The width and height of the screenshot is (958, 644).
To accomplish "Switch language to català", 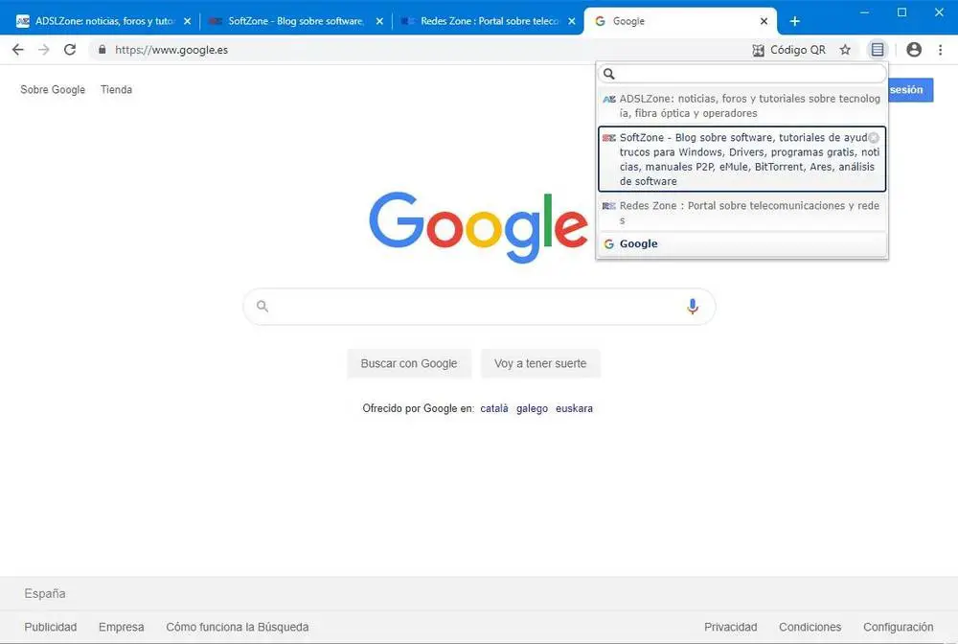I will coord(494,408).
